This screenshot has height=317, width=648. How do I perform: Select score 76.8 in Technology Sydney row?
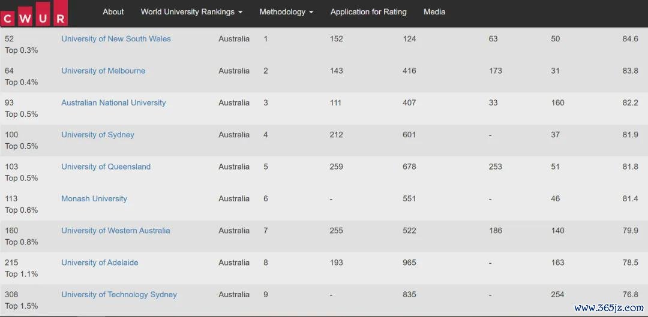(630, 295)
